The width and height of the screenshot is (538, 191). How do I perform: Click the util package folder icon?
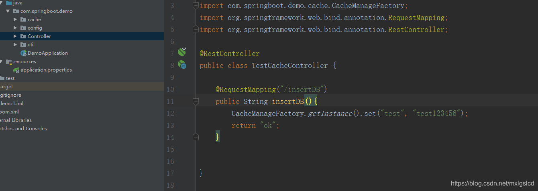23,45
